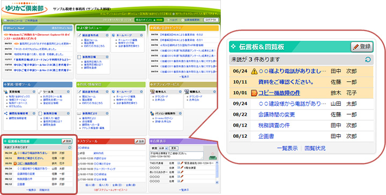Click 登録 button in enlarged 伝言板&回覧板 panel
This screenshot has height=195, width=386.
point(362,47)
